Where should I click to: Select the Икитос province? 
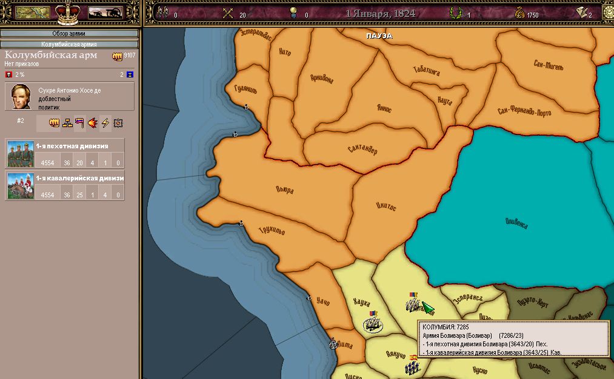pyautogui.click(x=386, y=206)
